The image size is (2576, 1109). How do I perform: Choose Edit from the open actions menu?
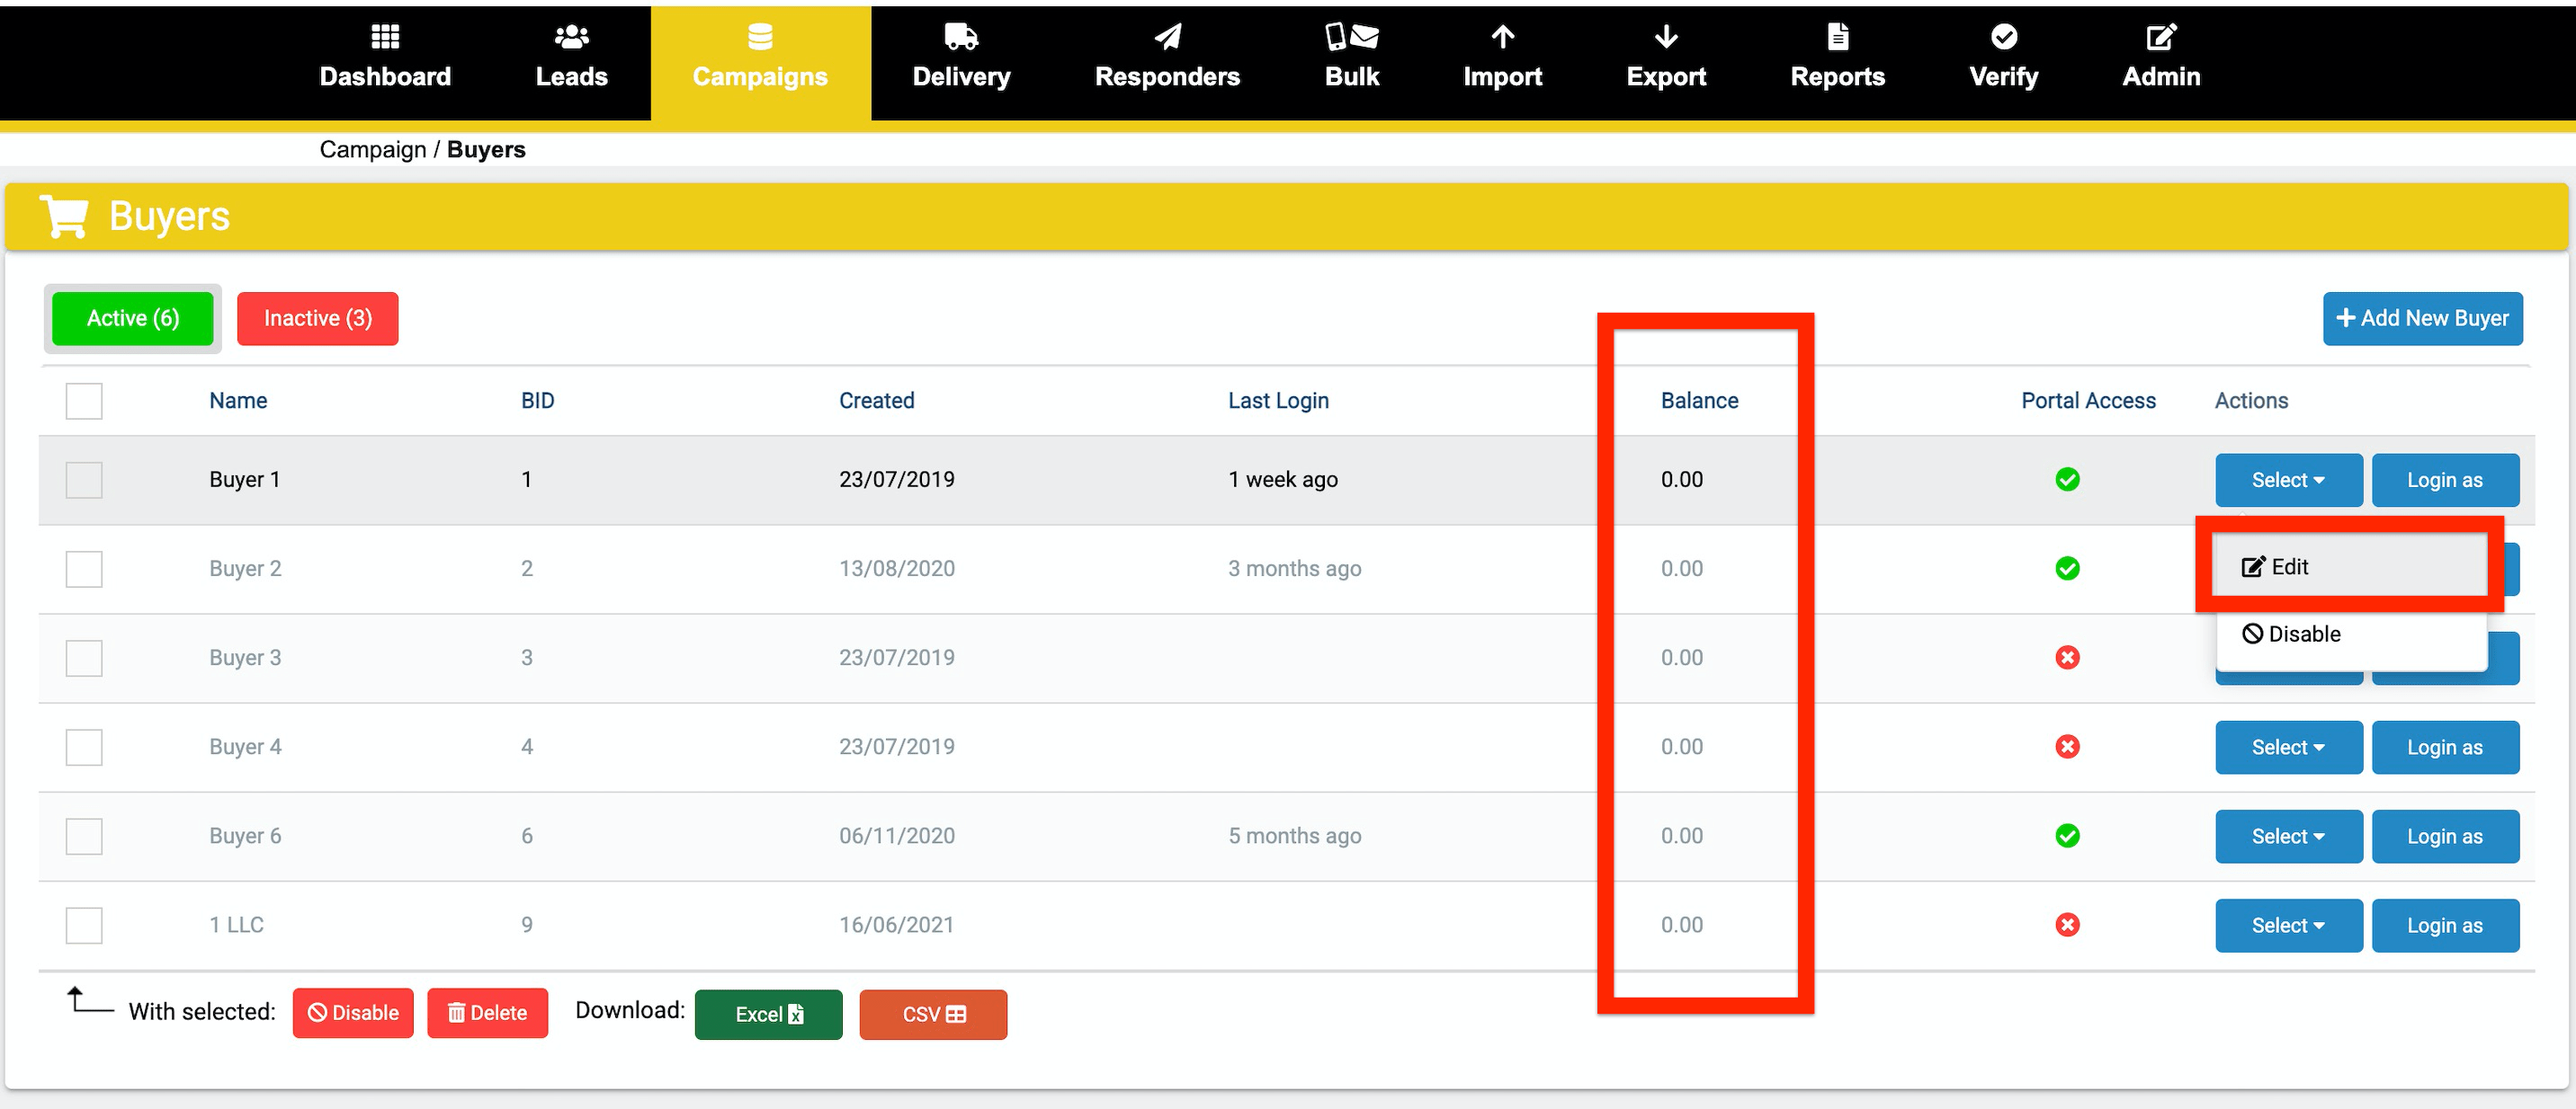(x=2290, y=565)
